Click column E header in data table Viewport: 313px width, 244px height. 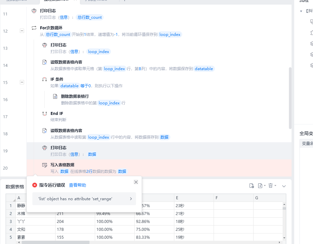[193, 198]
